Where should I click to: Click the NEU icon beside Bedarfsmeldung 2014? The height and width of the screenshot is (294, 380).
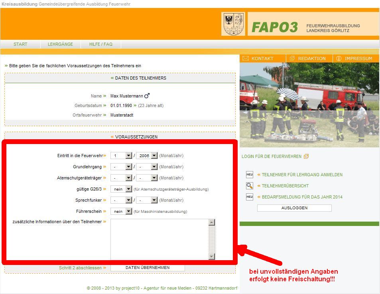pos(249,197)
